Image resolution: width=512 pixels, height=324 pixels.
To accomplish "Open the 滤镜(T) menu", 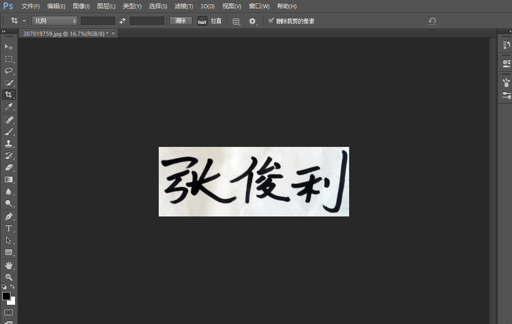I will coord(184,6).
